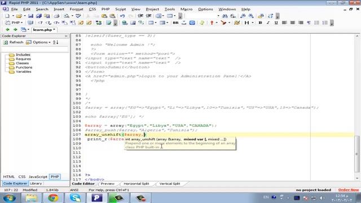Switch to Horizontal Split view
Image resolution: width=361 pixels, height=203 pixels.
137,184
